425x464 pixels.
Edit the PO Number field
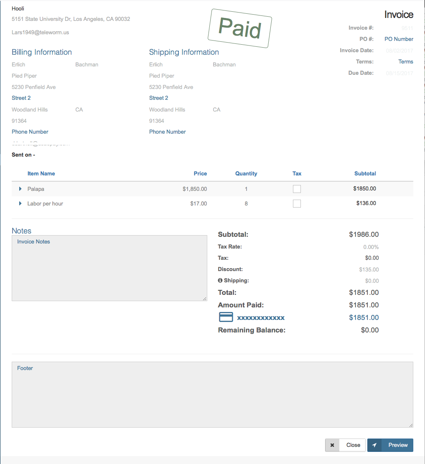click(x=399, y=39)
